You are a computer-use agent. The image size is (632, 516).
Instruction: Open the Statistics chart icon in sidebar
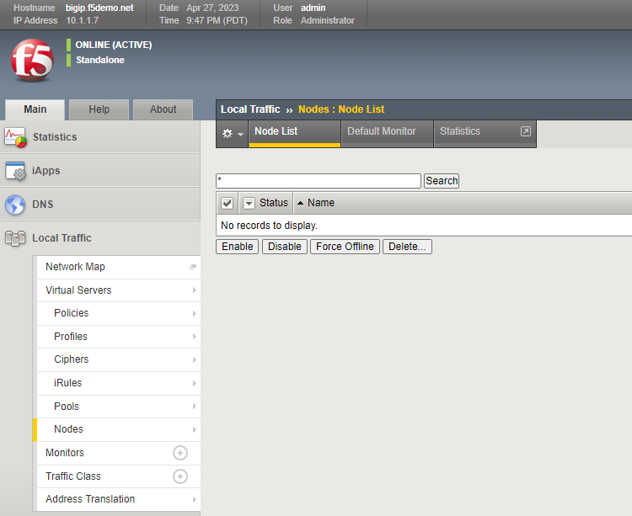15,137
